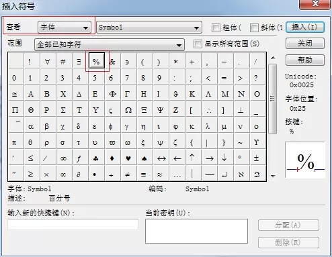Click the grayed 删除 delete button
Viewport: 332px width, 257px height.
pos(288,242)
